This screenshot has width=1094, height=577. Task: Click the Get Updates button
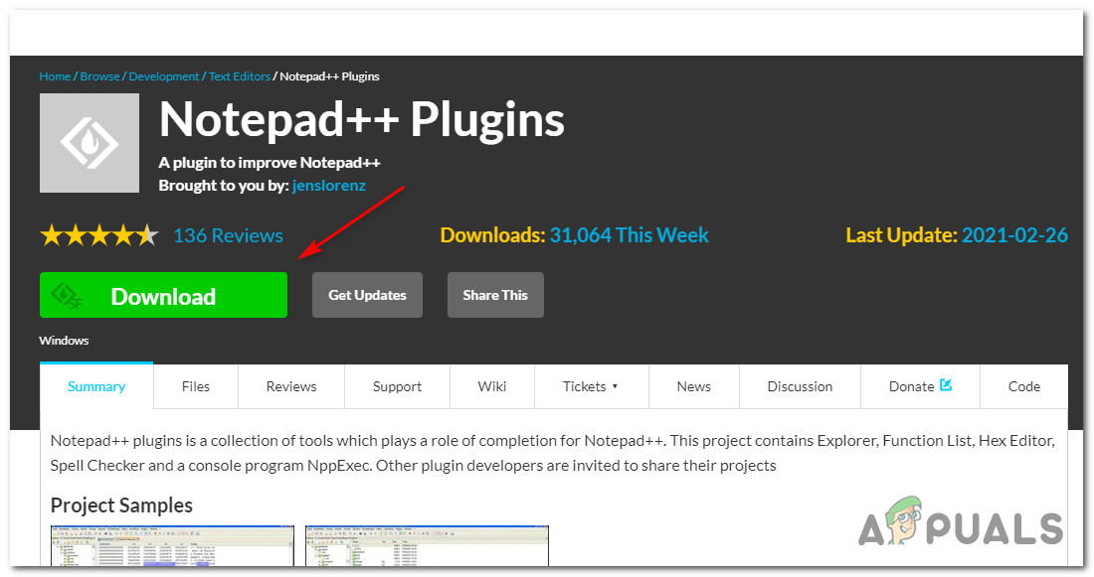(367, 295)
